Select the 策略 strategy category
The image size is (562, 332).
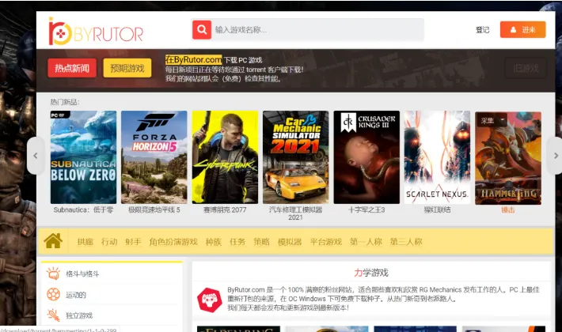click(262, 242)
